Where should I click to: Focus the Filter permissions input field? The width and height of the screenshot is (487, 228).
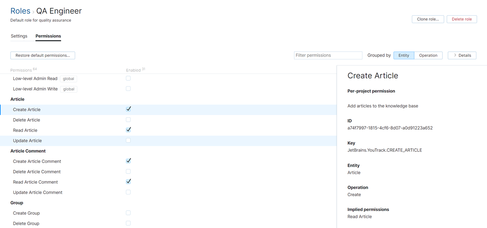328,55
